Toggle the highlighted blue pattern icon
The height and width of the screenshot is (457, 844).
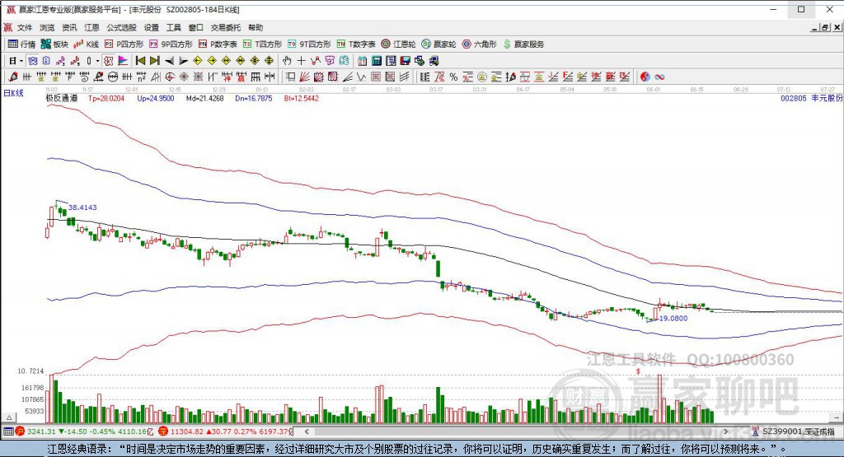[33, 61]
